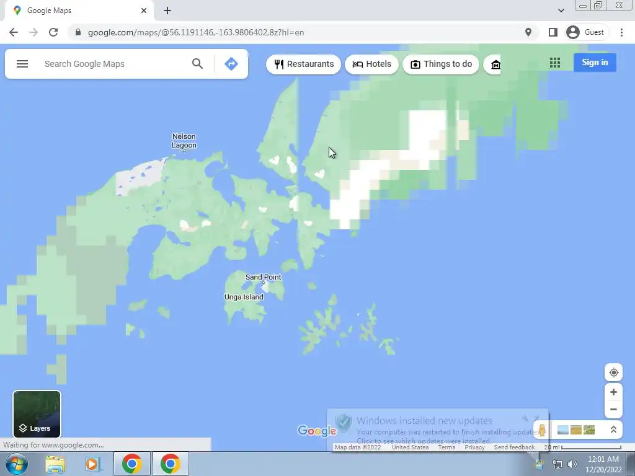
Task: Open Windows Explorer from the taskbar
Action: point(55,464)
